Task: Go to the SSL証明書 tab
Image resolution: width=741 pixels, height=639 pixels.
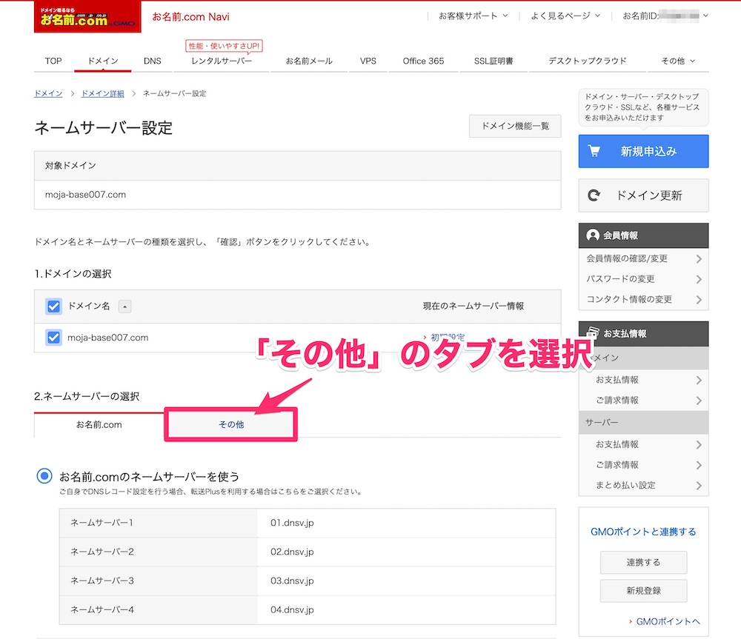Action: (x=494, y=61)
